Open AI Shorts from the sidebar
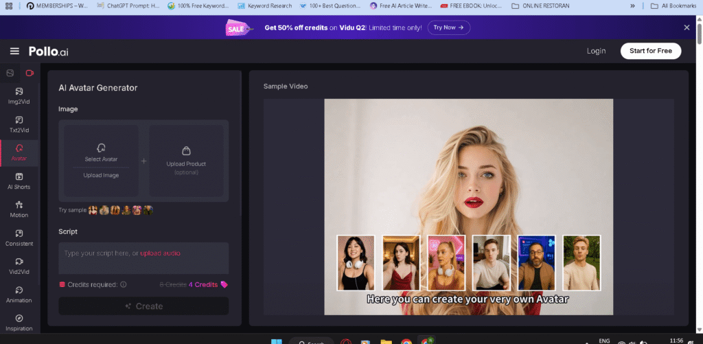 pyautogui.click(x=19, y=181)
